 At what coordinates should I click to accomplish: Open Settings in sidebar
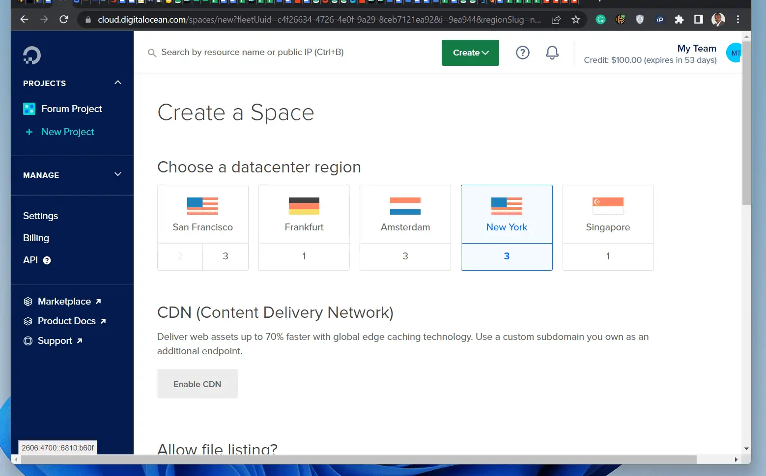(x=40, y=216)
